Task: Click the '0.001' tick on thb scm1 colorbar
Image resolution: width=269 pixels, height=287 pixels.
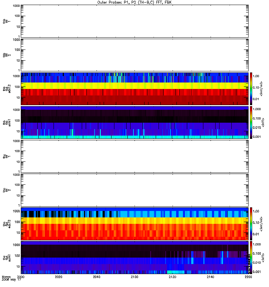Action: click(x=257, y=137)
